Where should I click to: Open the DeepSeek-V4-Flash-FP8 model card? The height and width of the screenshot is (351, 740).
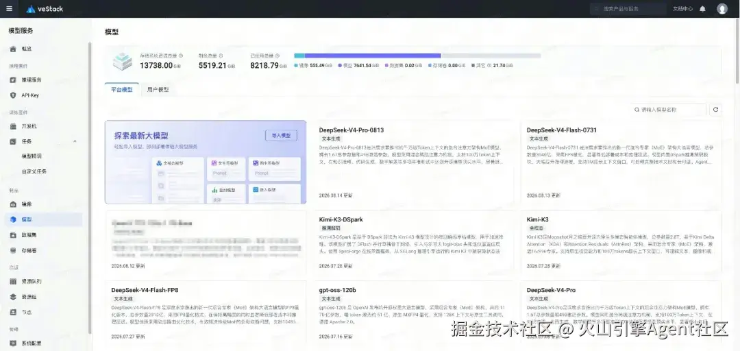[206, 313]
